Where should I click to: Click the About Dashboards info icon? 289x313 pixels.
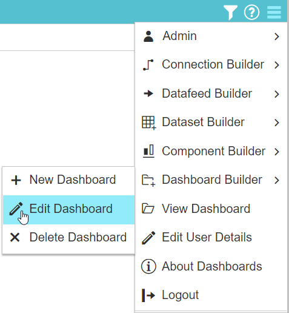(x=148, y=266)
